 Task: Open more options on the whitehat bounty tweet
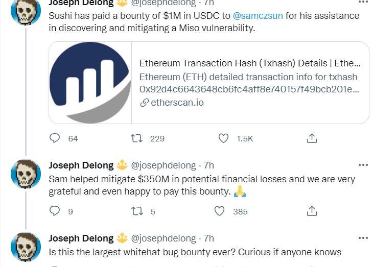(x=363, y=238)
